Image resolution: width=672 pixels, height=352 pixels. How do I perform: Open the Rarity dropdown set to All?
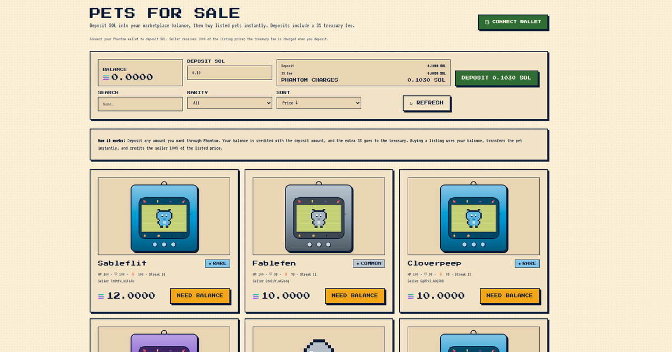[x=230, y=103]
